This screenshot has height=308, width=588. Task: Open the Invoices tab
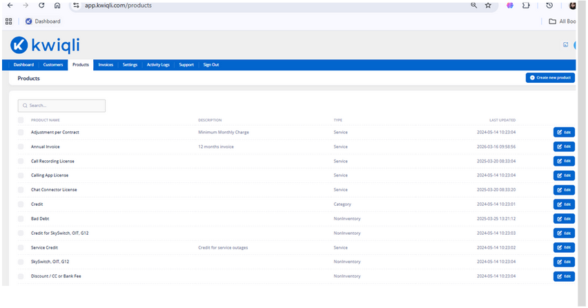106,65
